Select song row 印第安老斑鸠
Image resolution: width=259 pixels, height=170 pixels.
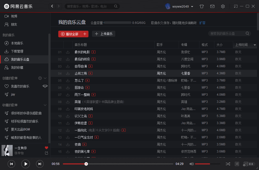[x=154, y=109]
